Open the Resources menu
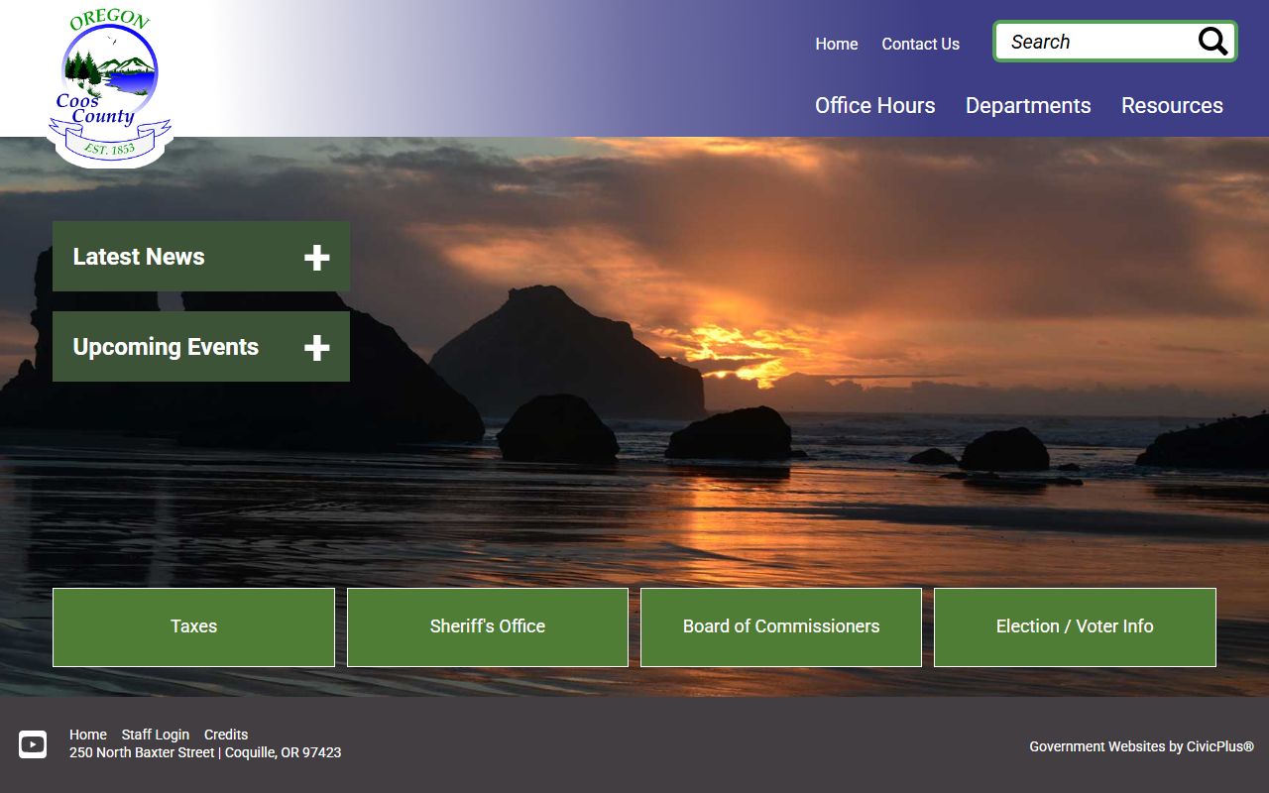The width and height of the screenshot is (1269, 793). pyautogui.click(x=1172, y=106)
